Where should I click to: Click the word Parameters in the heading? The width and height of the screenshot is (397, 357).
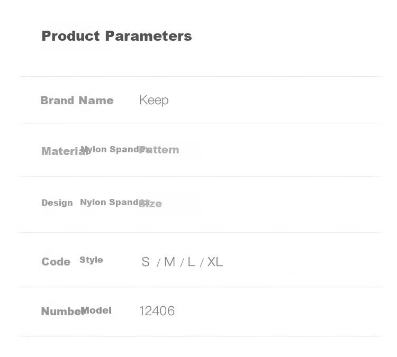point(148,36)
